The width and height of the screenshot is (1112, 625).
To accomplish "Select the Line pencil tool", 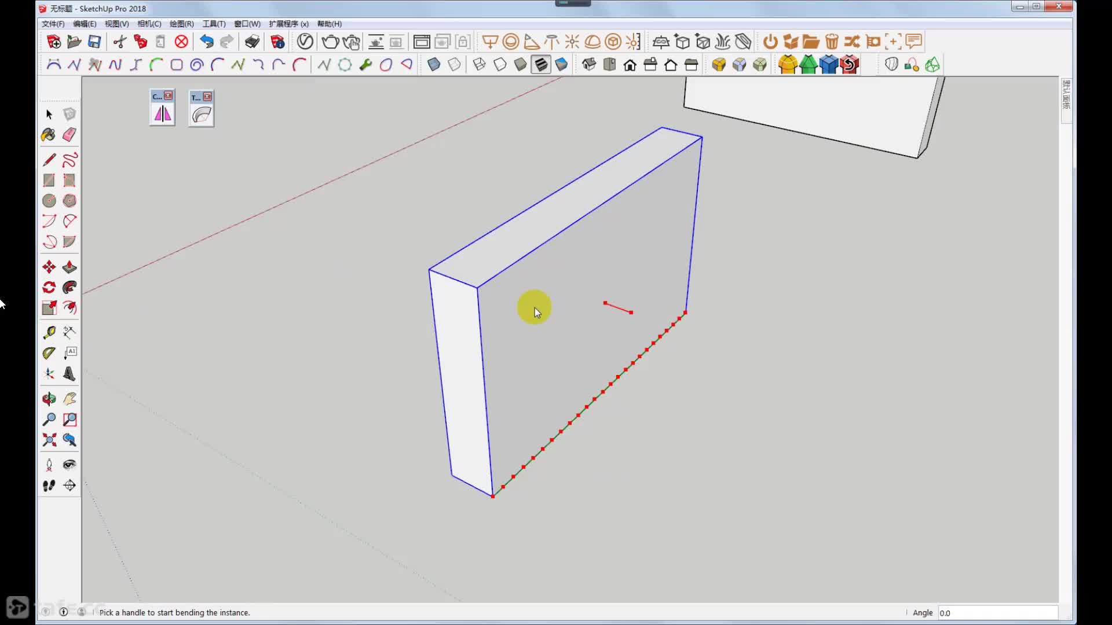I will coord(49,160).
